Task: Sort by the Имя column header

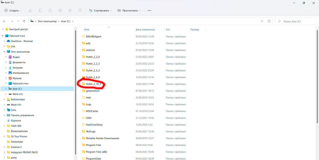Action: click(x=87, y=30)
